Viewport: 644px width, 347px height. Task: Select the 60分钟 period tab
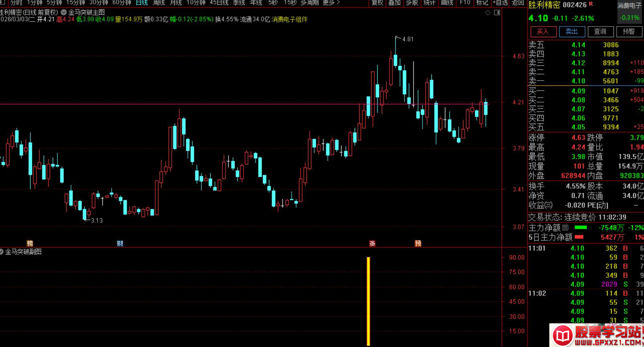coord(122,3)
